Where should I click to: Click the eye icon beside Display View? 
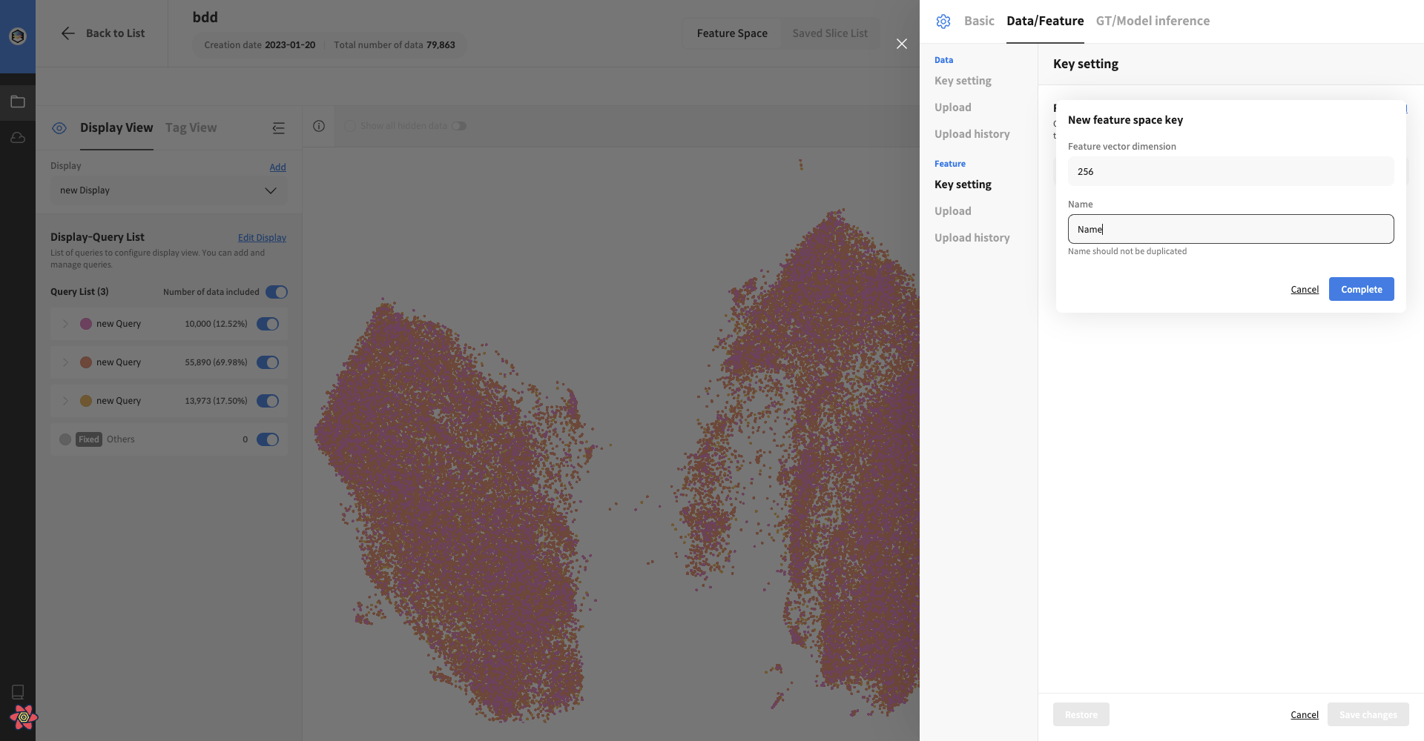coord(59,127)
